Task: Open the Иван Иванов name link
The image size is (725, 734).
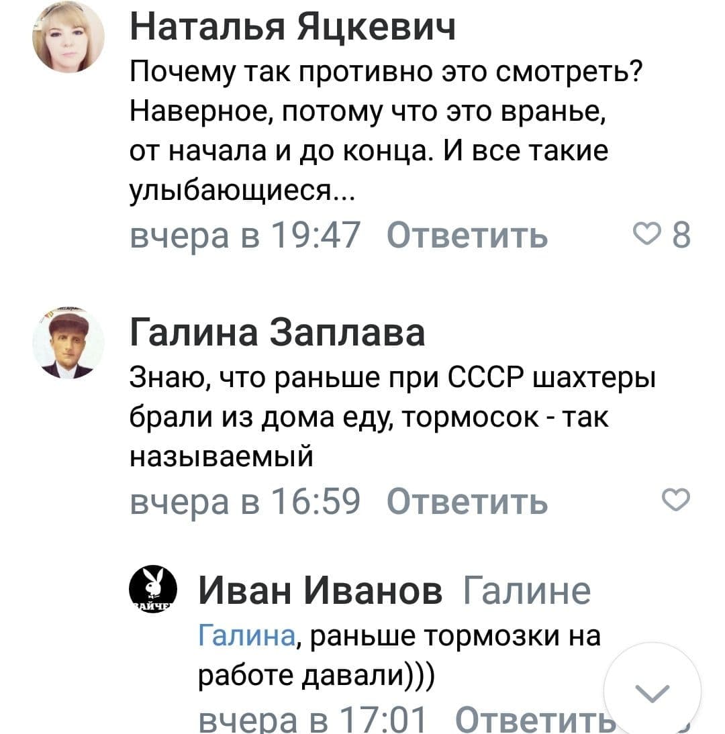Action: (322, 592)
